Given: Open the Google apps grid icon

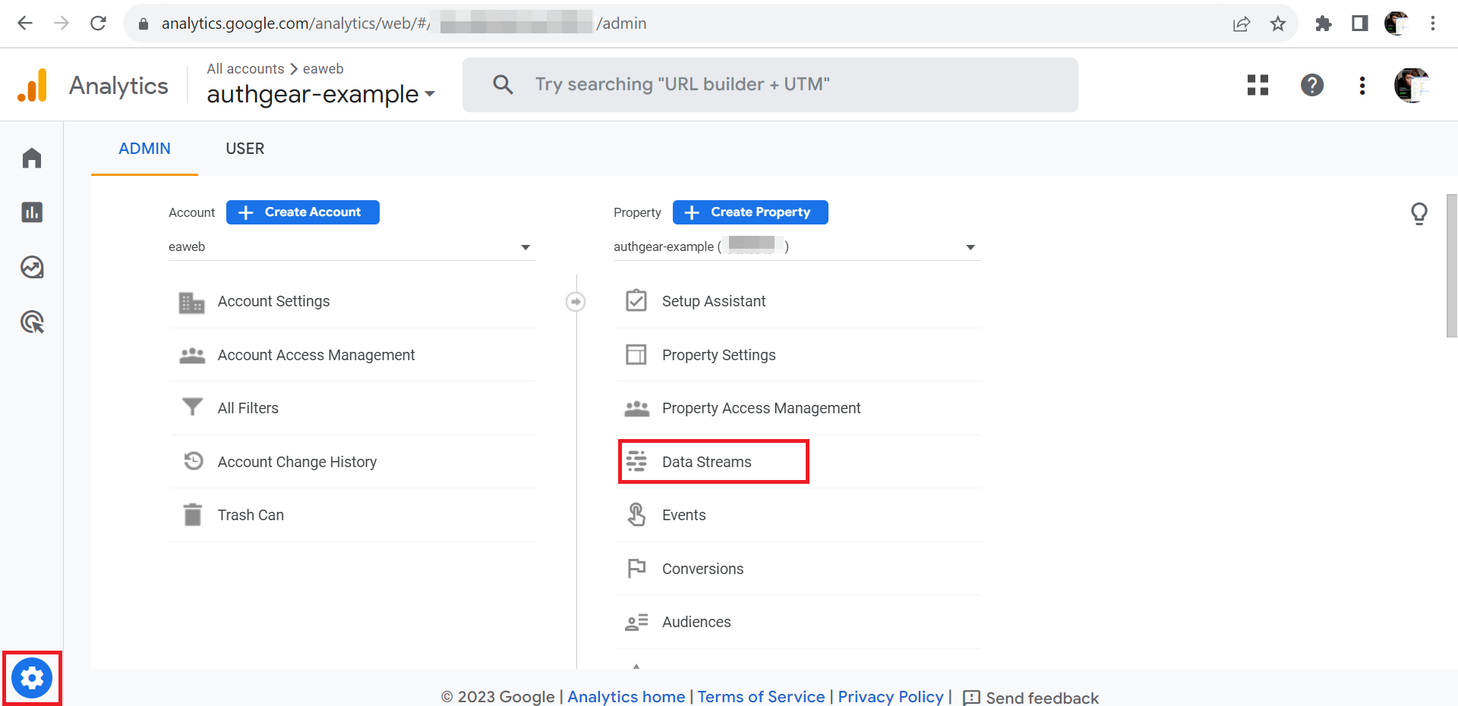Looking at the screenshot, I should tap(1258, 85).
